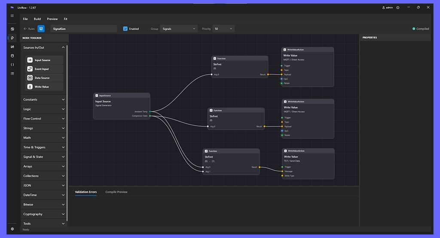The height and width of the screenshot is (238, 440).
Task: Expand the Signal & State section
Action: 43,157
